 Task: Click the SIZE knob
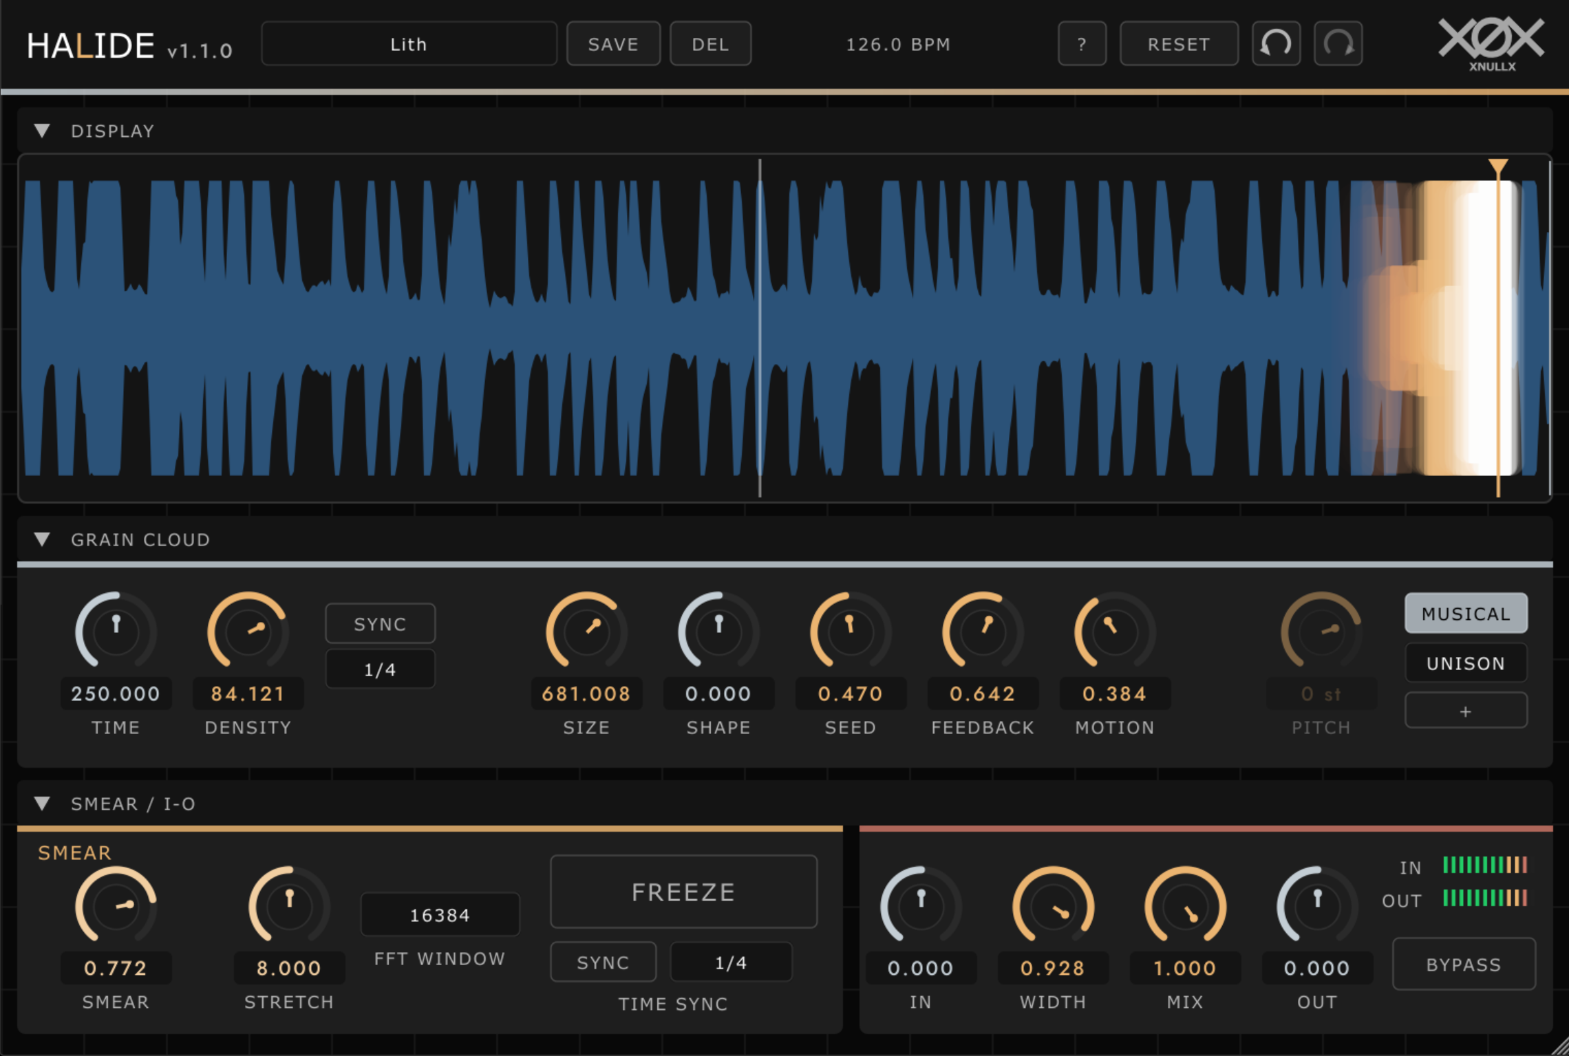click(586, 630)
